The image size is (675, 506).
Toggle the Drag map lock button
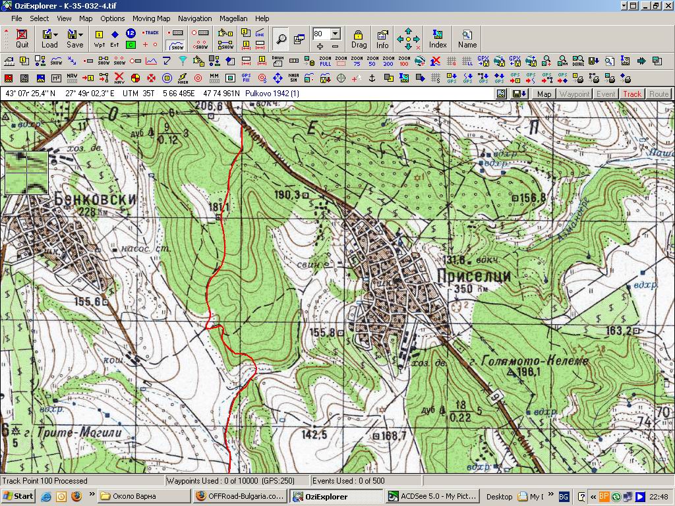(359, 38)
